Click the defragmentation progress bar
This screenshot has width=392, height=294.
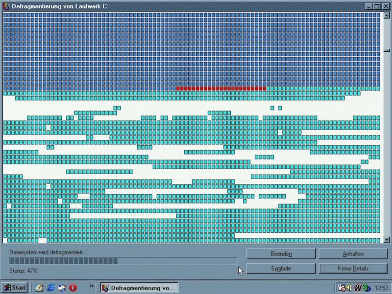[123, 261]
